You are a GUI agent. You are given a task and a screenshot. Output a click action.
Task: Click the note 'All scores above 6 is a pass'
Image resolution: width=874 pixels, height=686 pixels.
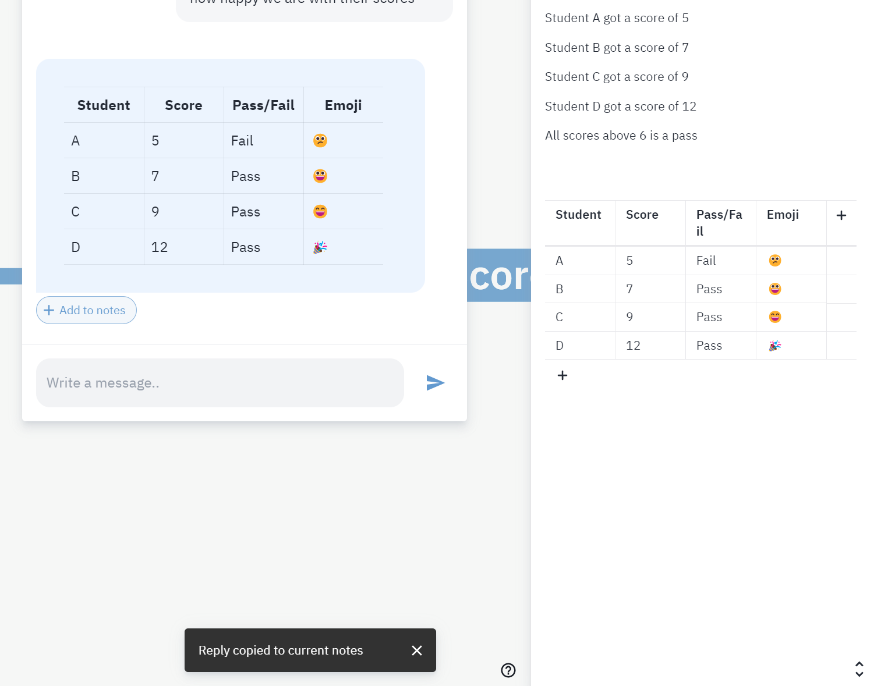click(621, 136)
